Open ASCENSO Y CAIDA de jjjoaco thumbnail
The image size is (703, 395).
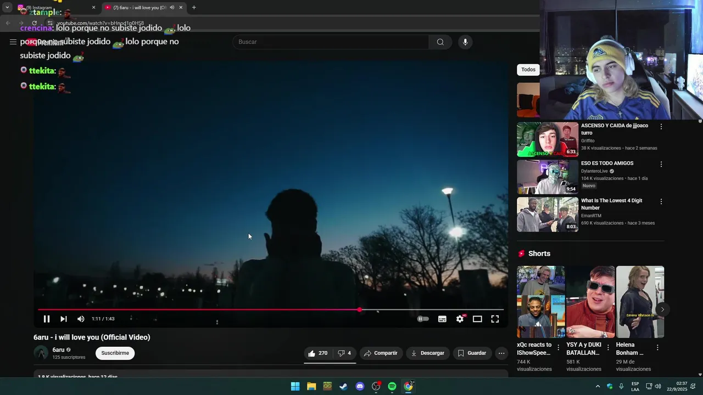[548, 139]
